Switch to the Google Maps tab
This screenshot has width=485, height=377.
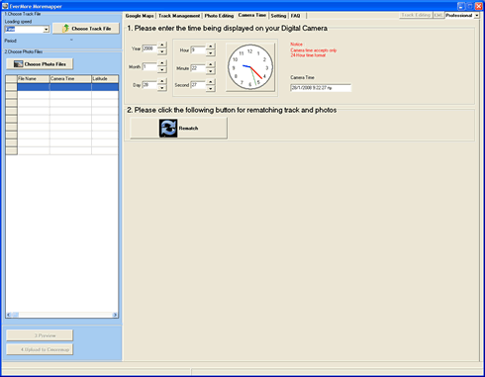pyautogui.click(x=140, y=16)
